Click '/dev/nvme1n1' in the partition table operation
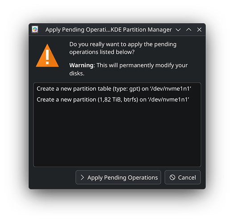This screenshot has width=234, height=223. tap(171, 89)
